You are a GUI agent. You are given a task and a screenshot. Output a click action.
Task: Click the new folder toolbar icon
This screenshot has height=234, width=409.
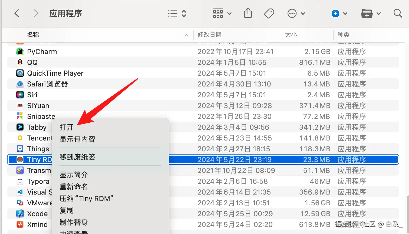pos(367,14)
